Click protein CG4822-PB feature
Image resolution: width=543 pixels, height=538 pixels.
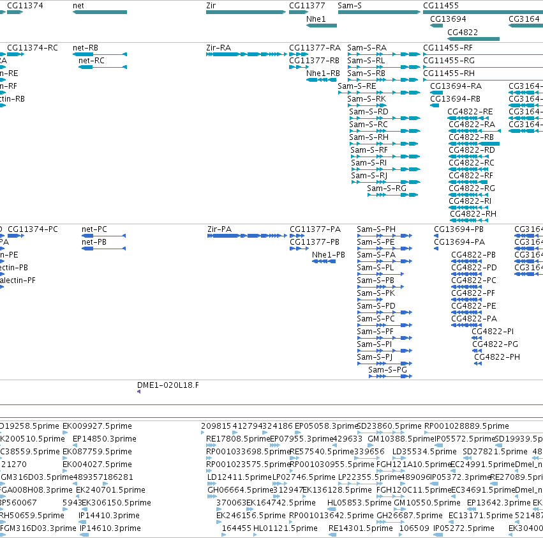click(x=466, y=261)
